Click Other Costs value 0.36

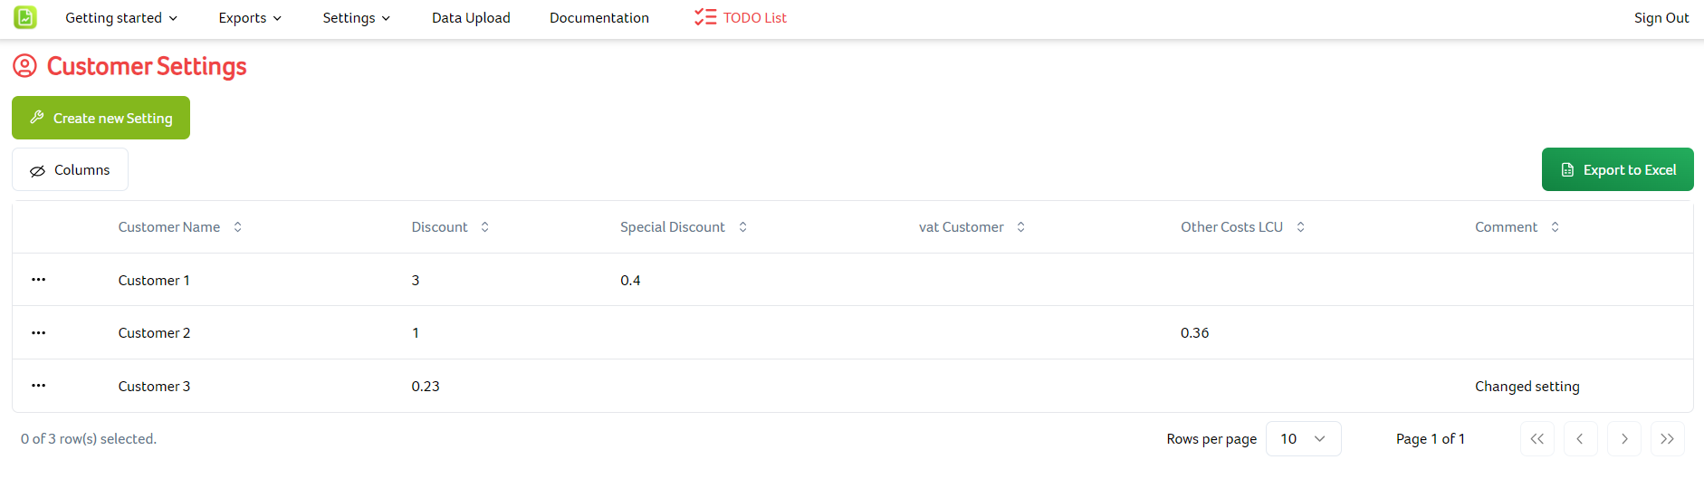[x=1194, y=333]
